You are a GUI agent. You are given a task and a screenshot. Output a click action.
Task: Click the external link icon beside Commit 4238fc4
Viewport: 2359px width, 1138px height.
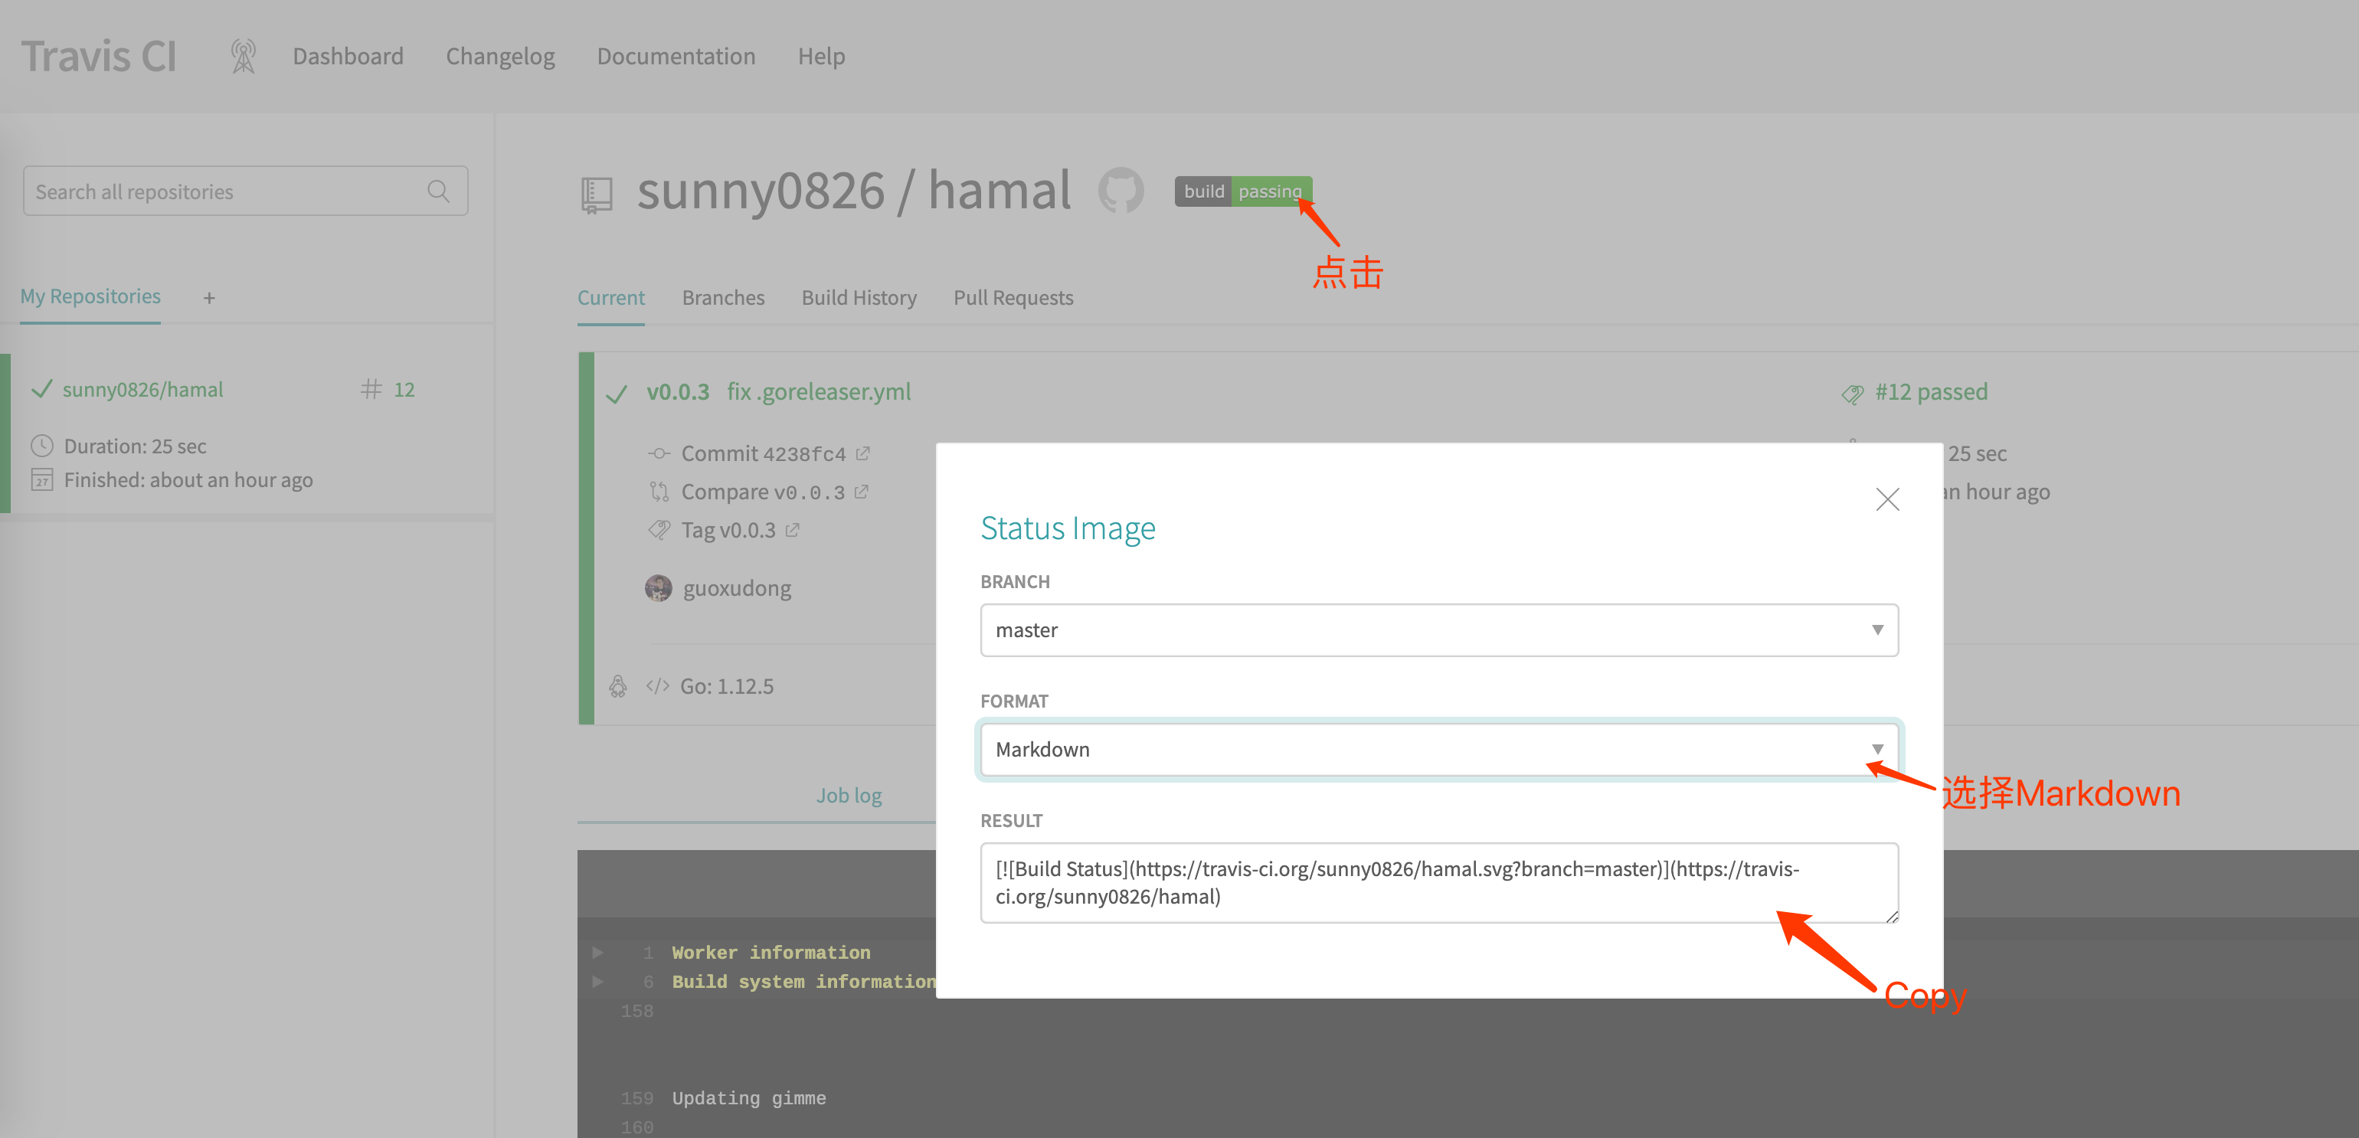point(862,453)
